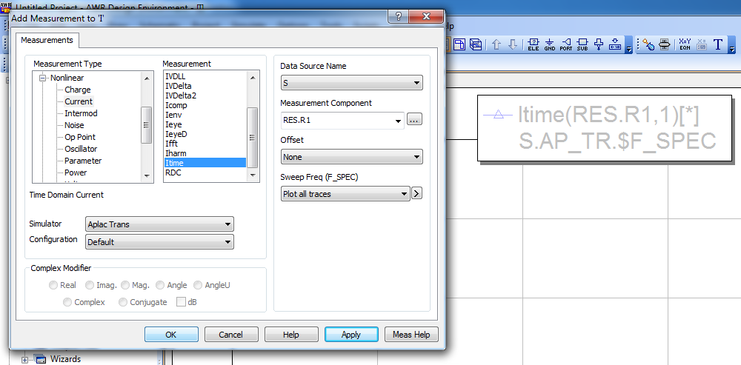Image resolution: width=741 pixels, height=365 pixels.
Task: Select Intermod measurement type
Action: click(x=81, y=113)
